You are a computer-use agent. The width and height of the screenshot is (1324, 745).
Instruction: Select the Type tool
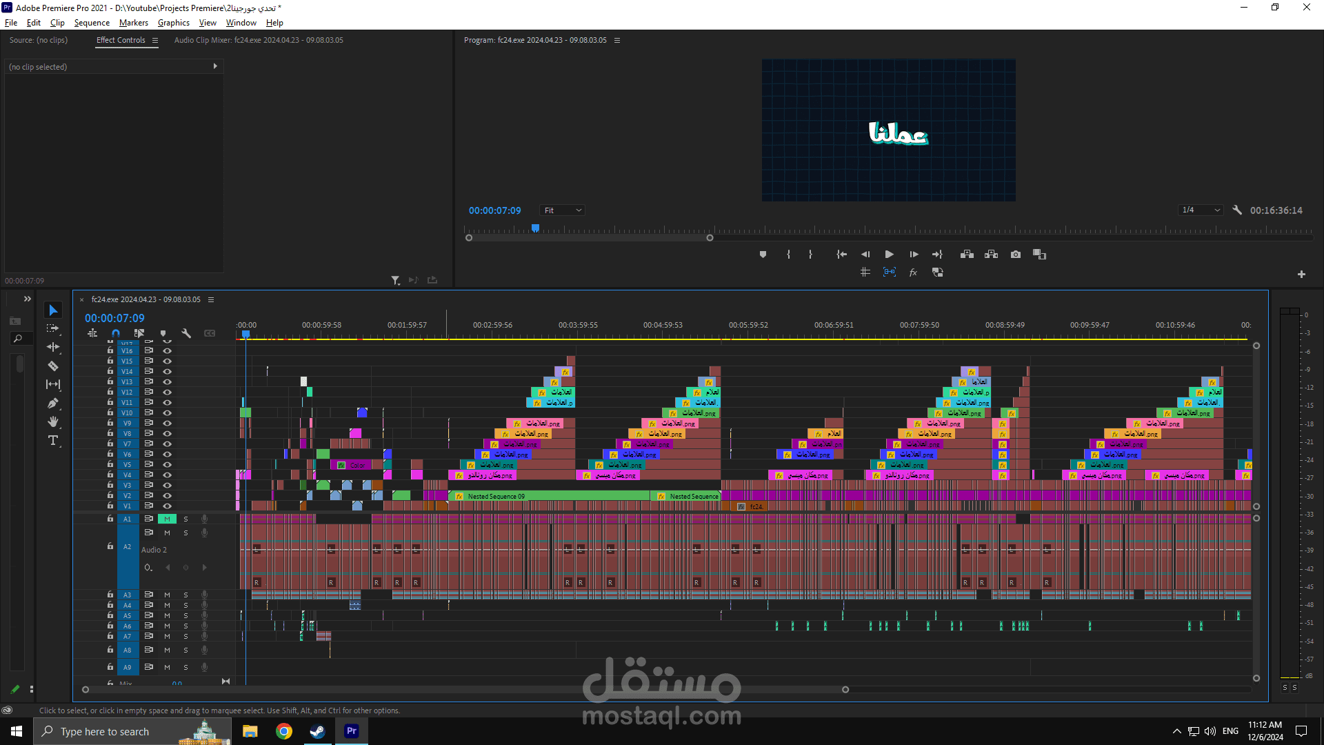coord(53,441)
